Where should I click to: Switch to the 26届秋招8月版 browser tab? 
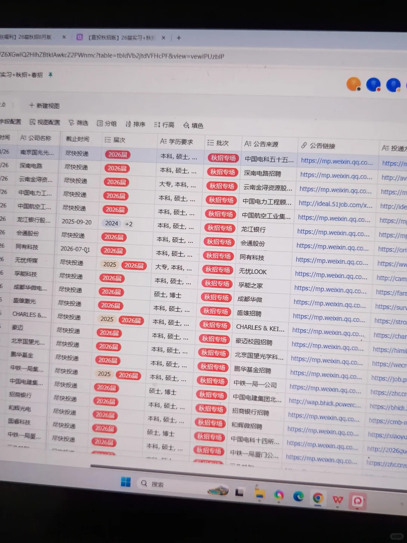click(x=26, y=37)
